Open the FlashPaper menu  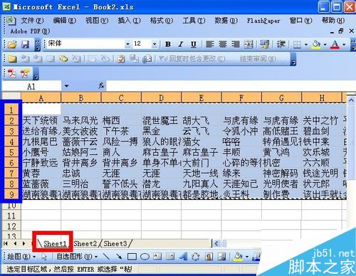(263, 21)
